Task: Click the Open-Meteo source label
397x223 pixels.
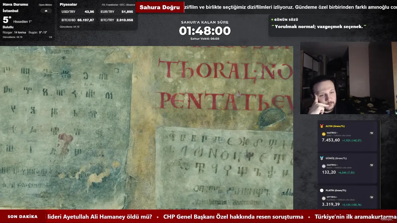Action: (45, 5)
